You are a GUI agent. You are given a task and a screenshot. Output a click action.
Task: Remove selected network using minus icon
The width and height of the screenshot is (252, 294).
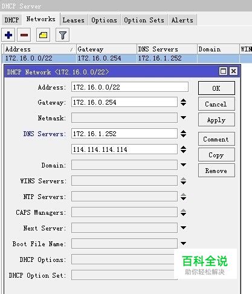pos(24,35)
